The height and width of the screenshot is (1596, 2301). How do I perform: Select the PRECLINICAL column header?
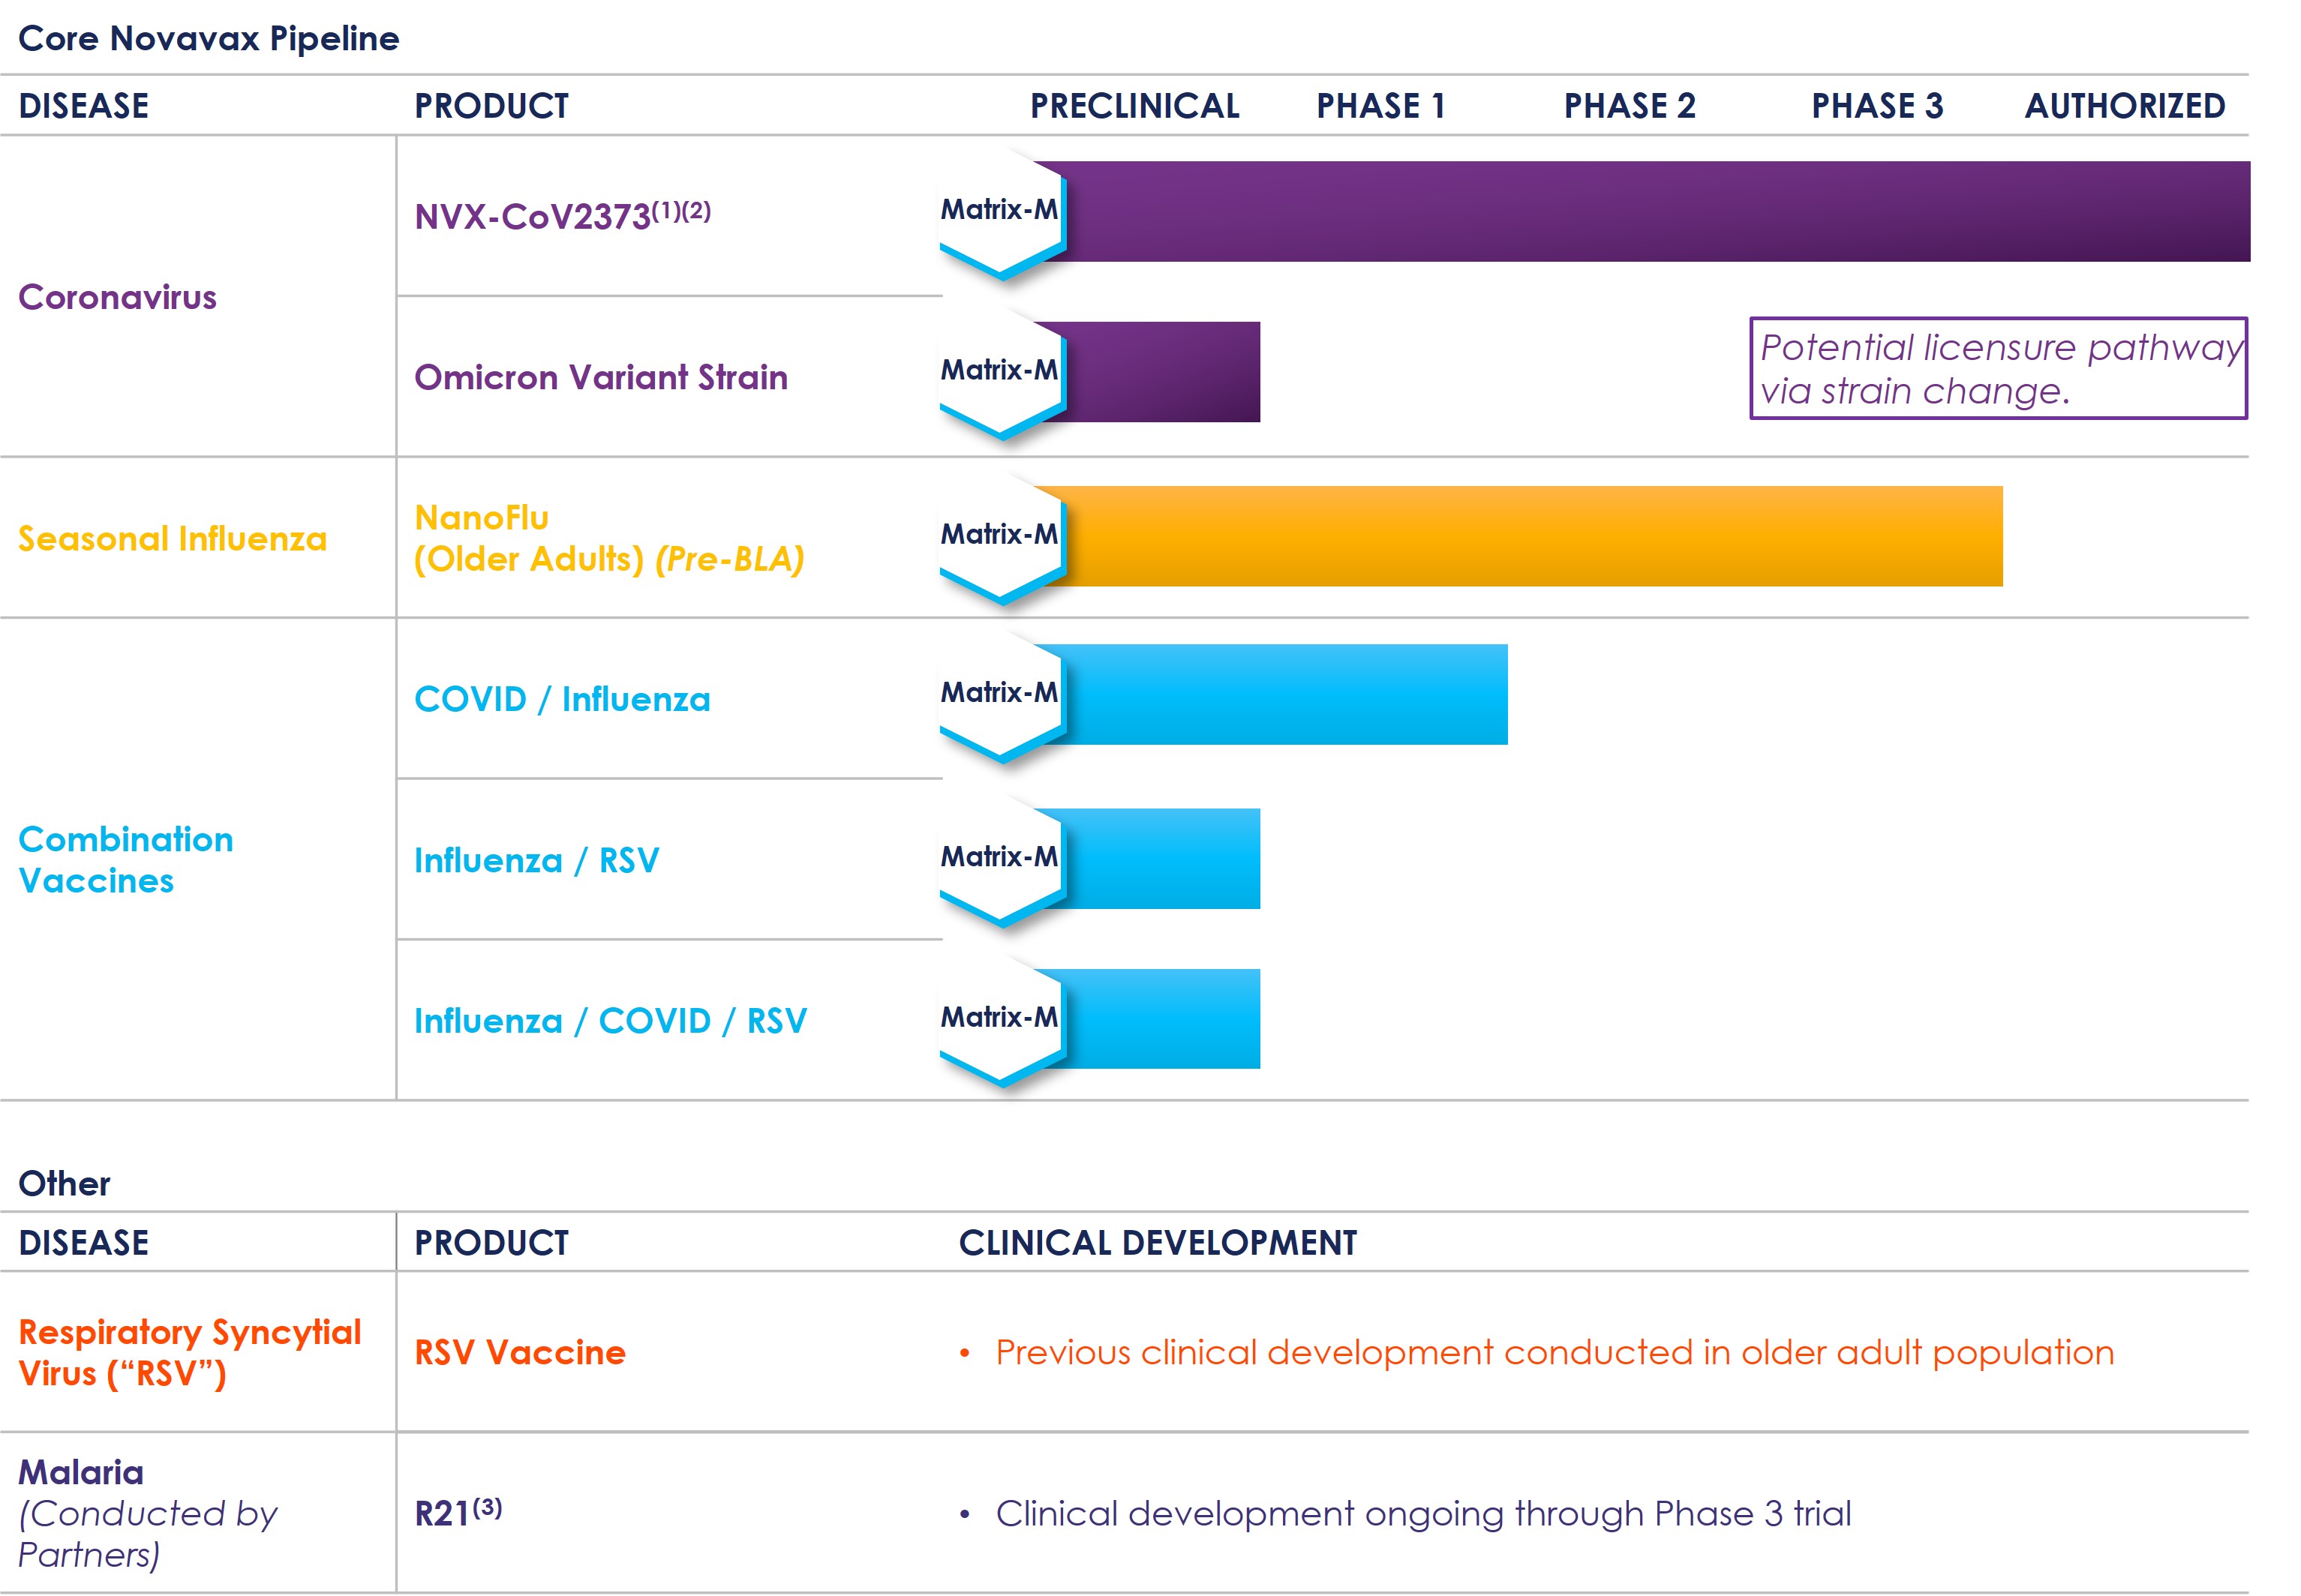[x=1134, y=106]
